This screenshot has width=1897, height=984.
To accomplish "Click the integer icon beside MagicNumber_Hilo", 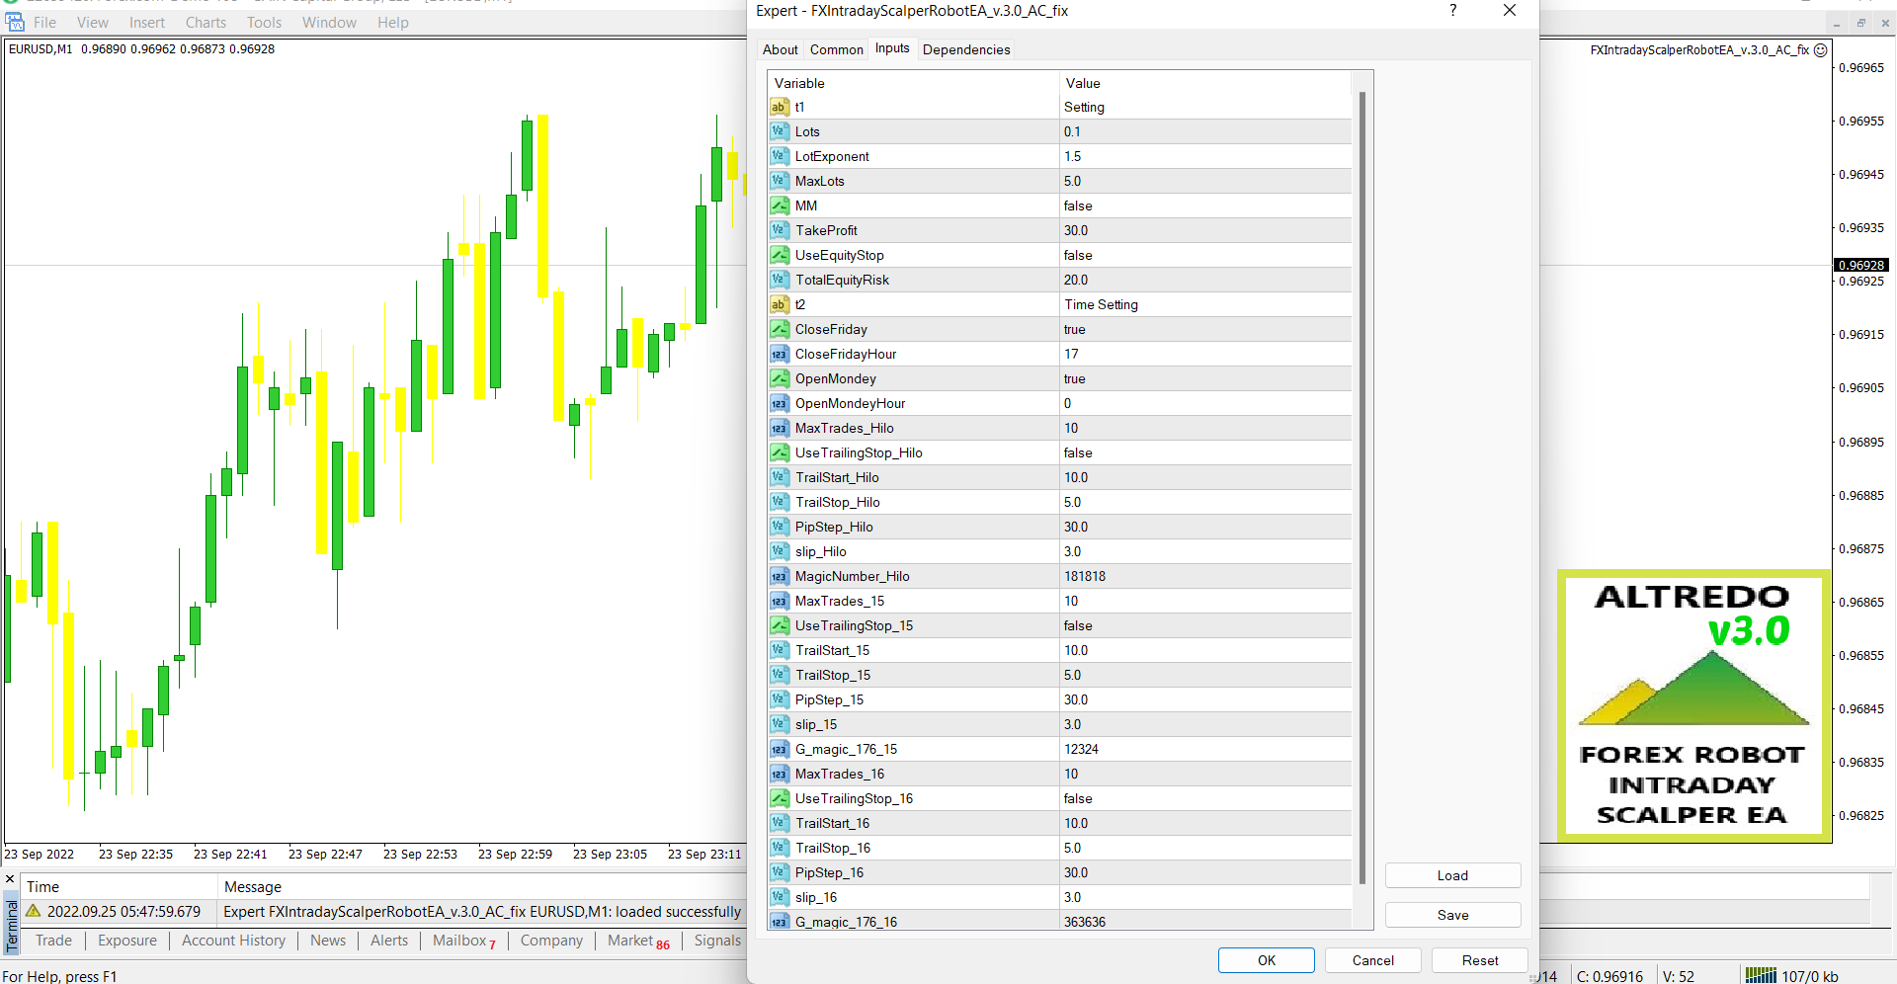I will point(779,576).
